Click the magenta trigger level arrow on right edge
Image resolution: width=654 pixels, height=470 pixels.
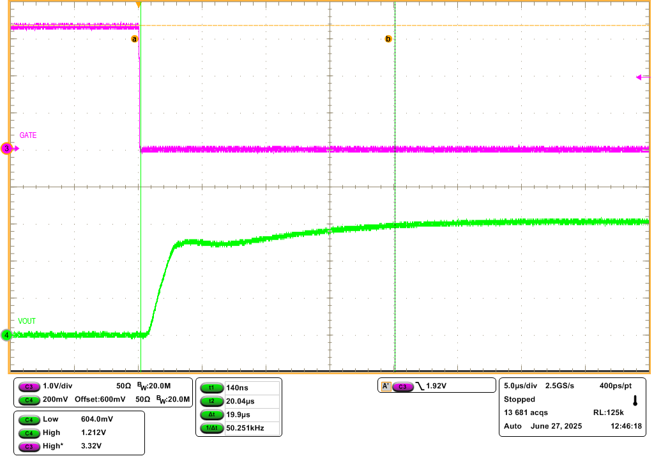(643, 77)
